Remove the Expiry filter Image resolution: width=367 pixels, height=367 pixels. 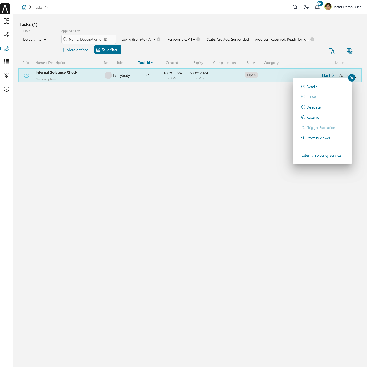159,39
